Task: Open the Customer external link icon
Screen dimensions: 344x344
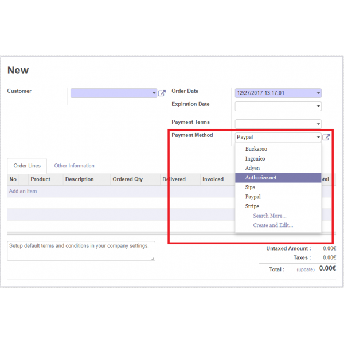Action: (162, 93)
